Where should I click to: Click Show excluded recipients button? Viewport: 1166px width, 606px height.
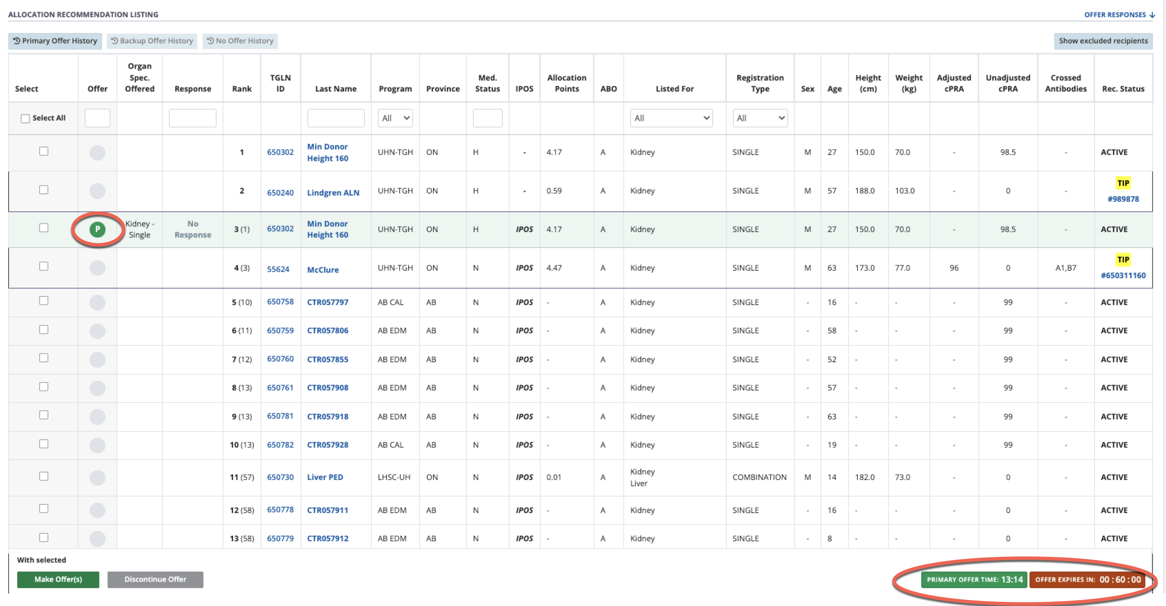1103,41
